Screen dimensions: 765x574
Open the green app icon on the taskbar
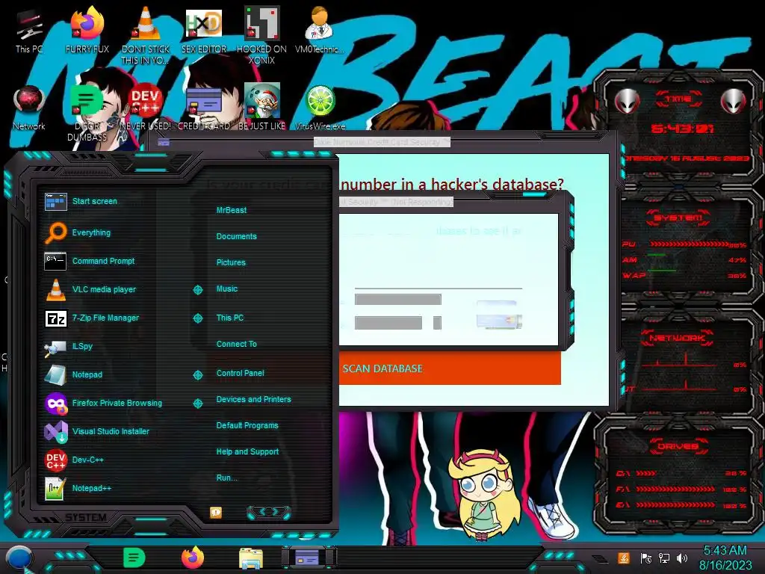pos(134,558)
